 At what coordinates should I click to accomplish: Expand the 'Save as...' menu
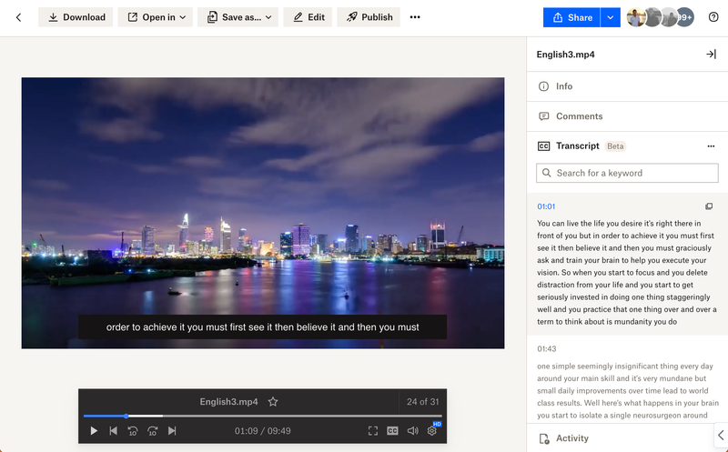click(x=238, y=17)
